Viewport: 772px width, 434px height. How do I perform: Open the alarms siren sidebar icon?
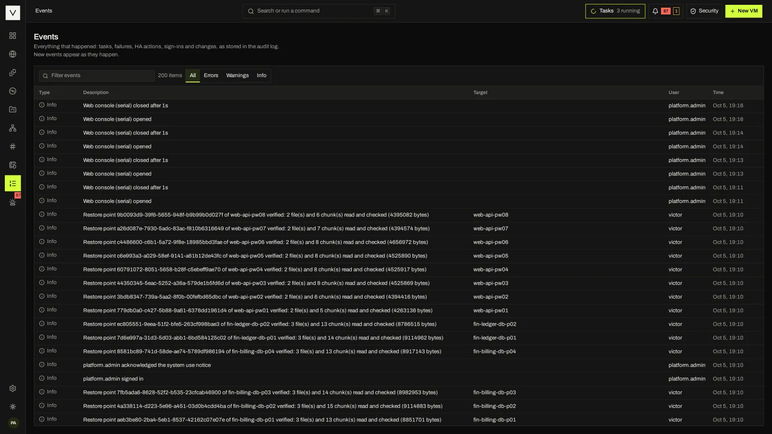(x=13, y=202)
